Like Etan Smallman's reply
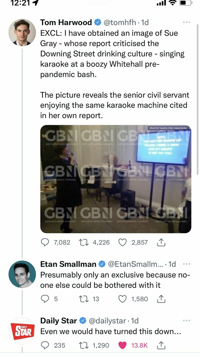This screenshot has width=200, height=357. 123,299
